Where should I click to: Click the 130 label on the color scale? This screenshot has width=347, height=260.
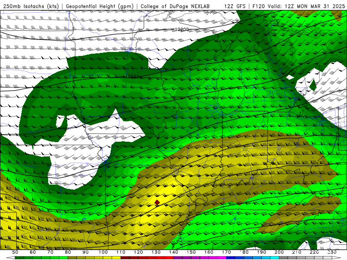coord(156,252)
